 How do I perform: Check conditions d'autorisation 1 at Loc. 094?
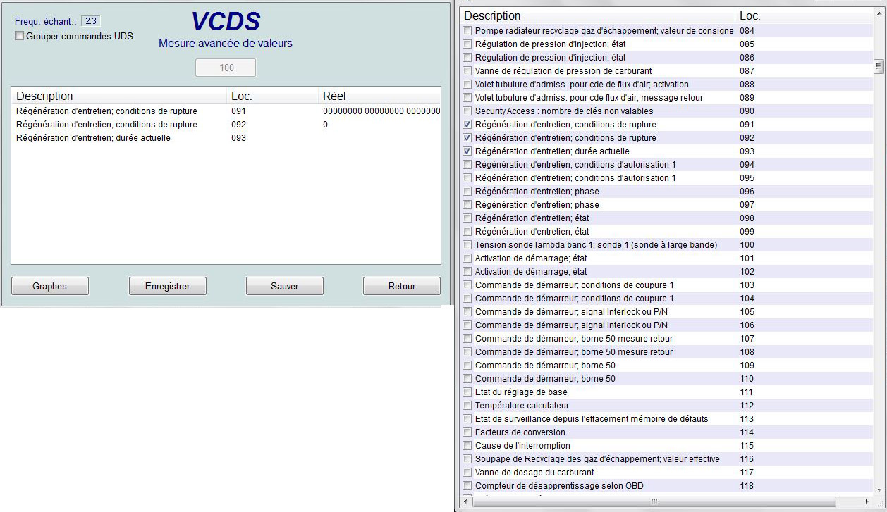point(467,165)
